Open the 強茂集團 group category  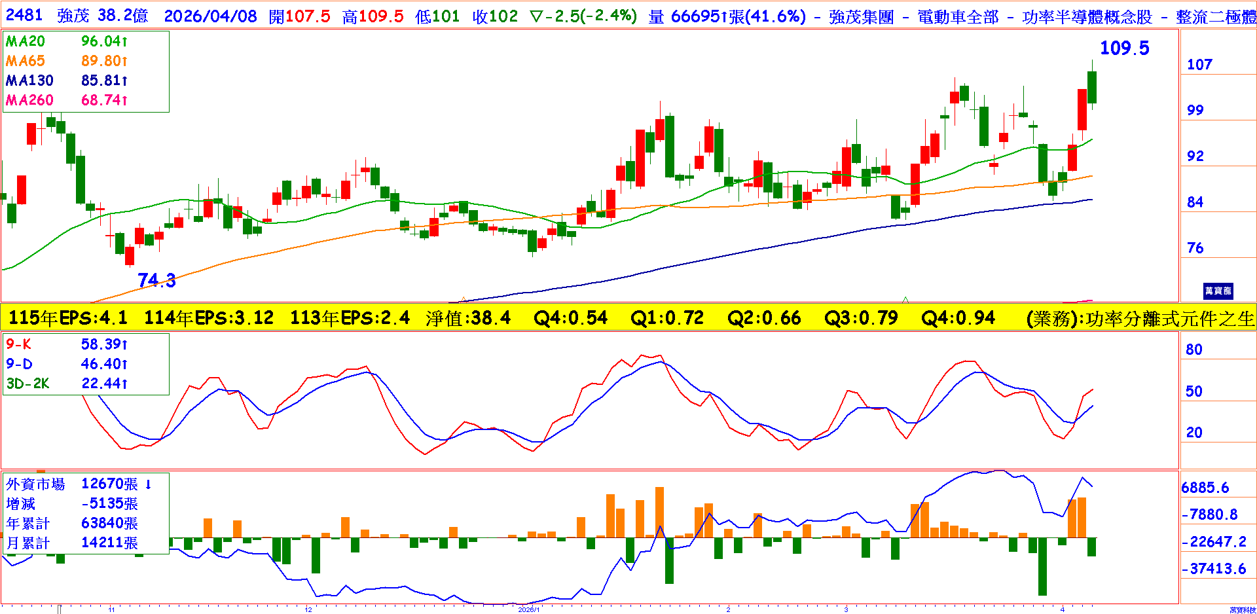pos(861,17)
